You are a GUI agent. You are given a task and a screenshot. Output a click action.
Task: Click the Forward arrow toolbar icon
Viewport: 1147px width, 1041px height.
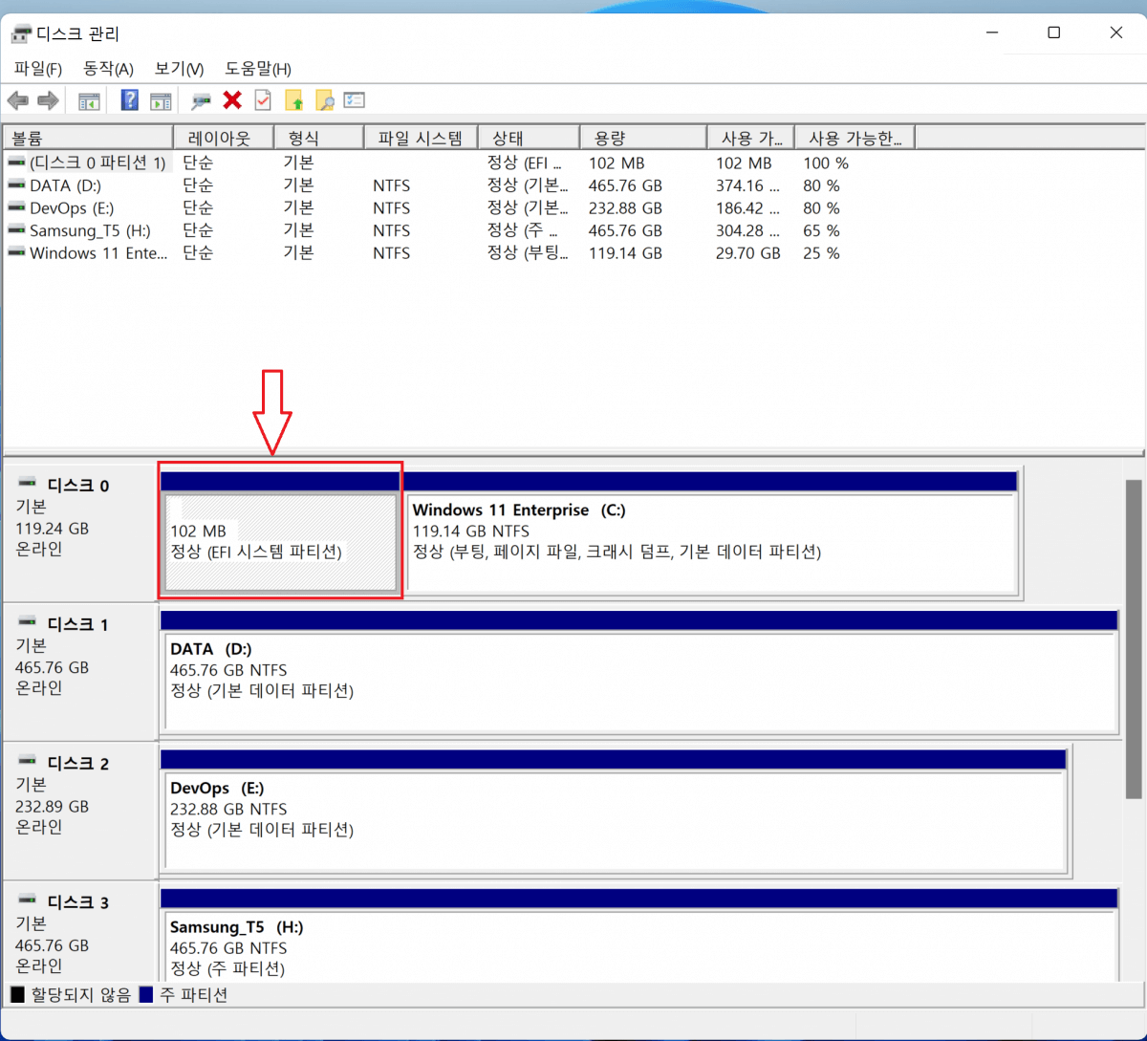click(x=48, y=100)
